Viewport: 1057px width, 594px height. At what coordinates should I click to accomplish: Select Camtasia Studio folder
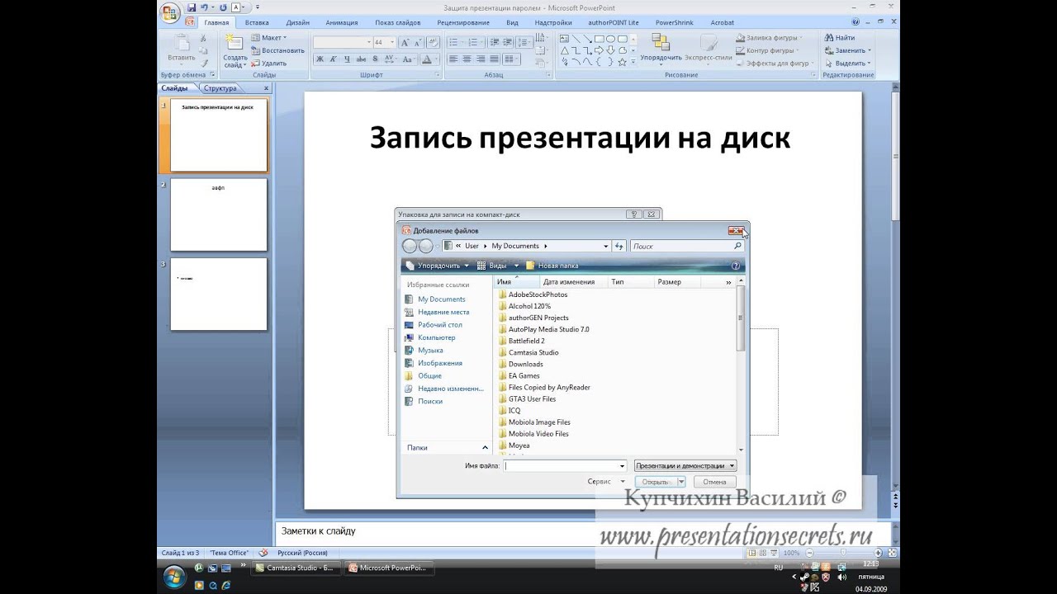(x=533, y=352)
